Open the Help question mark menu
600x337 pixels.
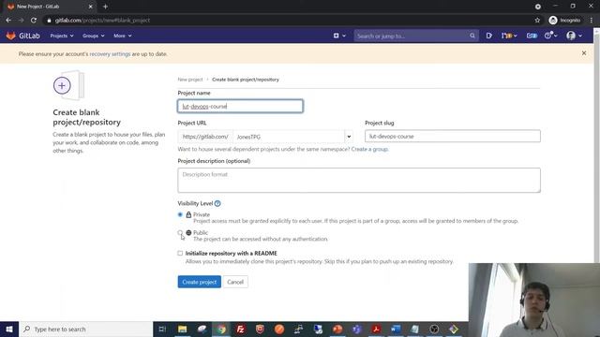[x=550, y=36]
